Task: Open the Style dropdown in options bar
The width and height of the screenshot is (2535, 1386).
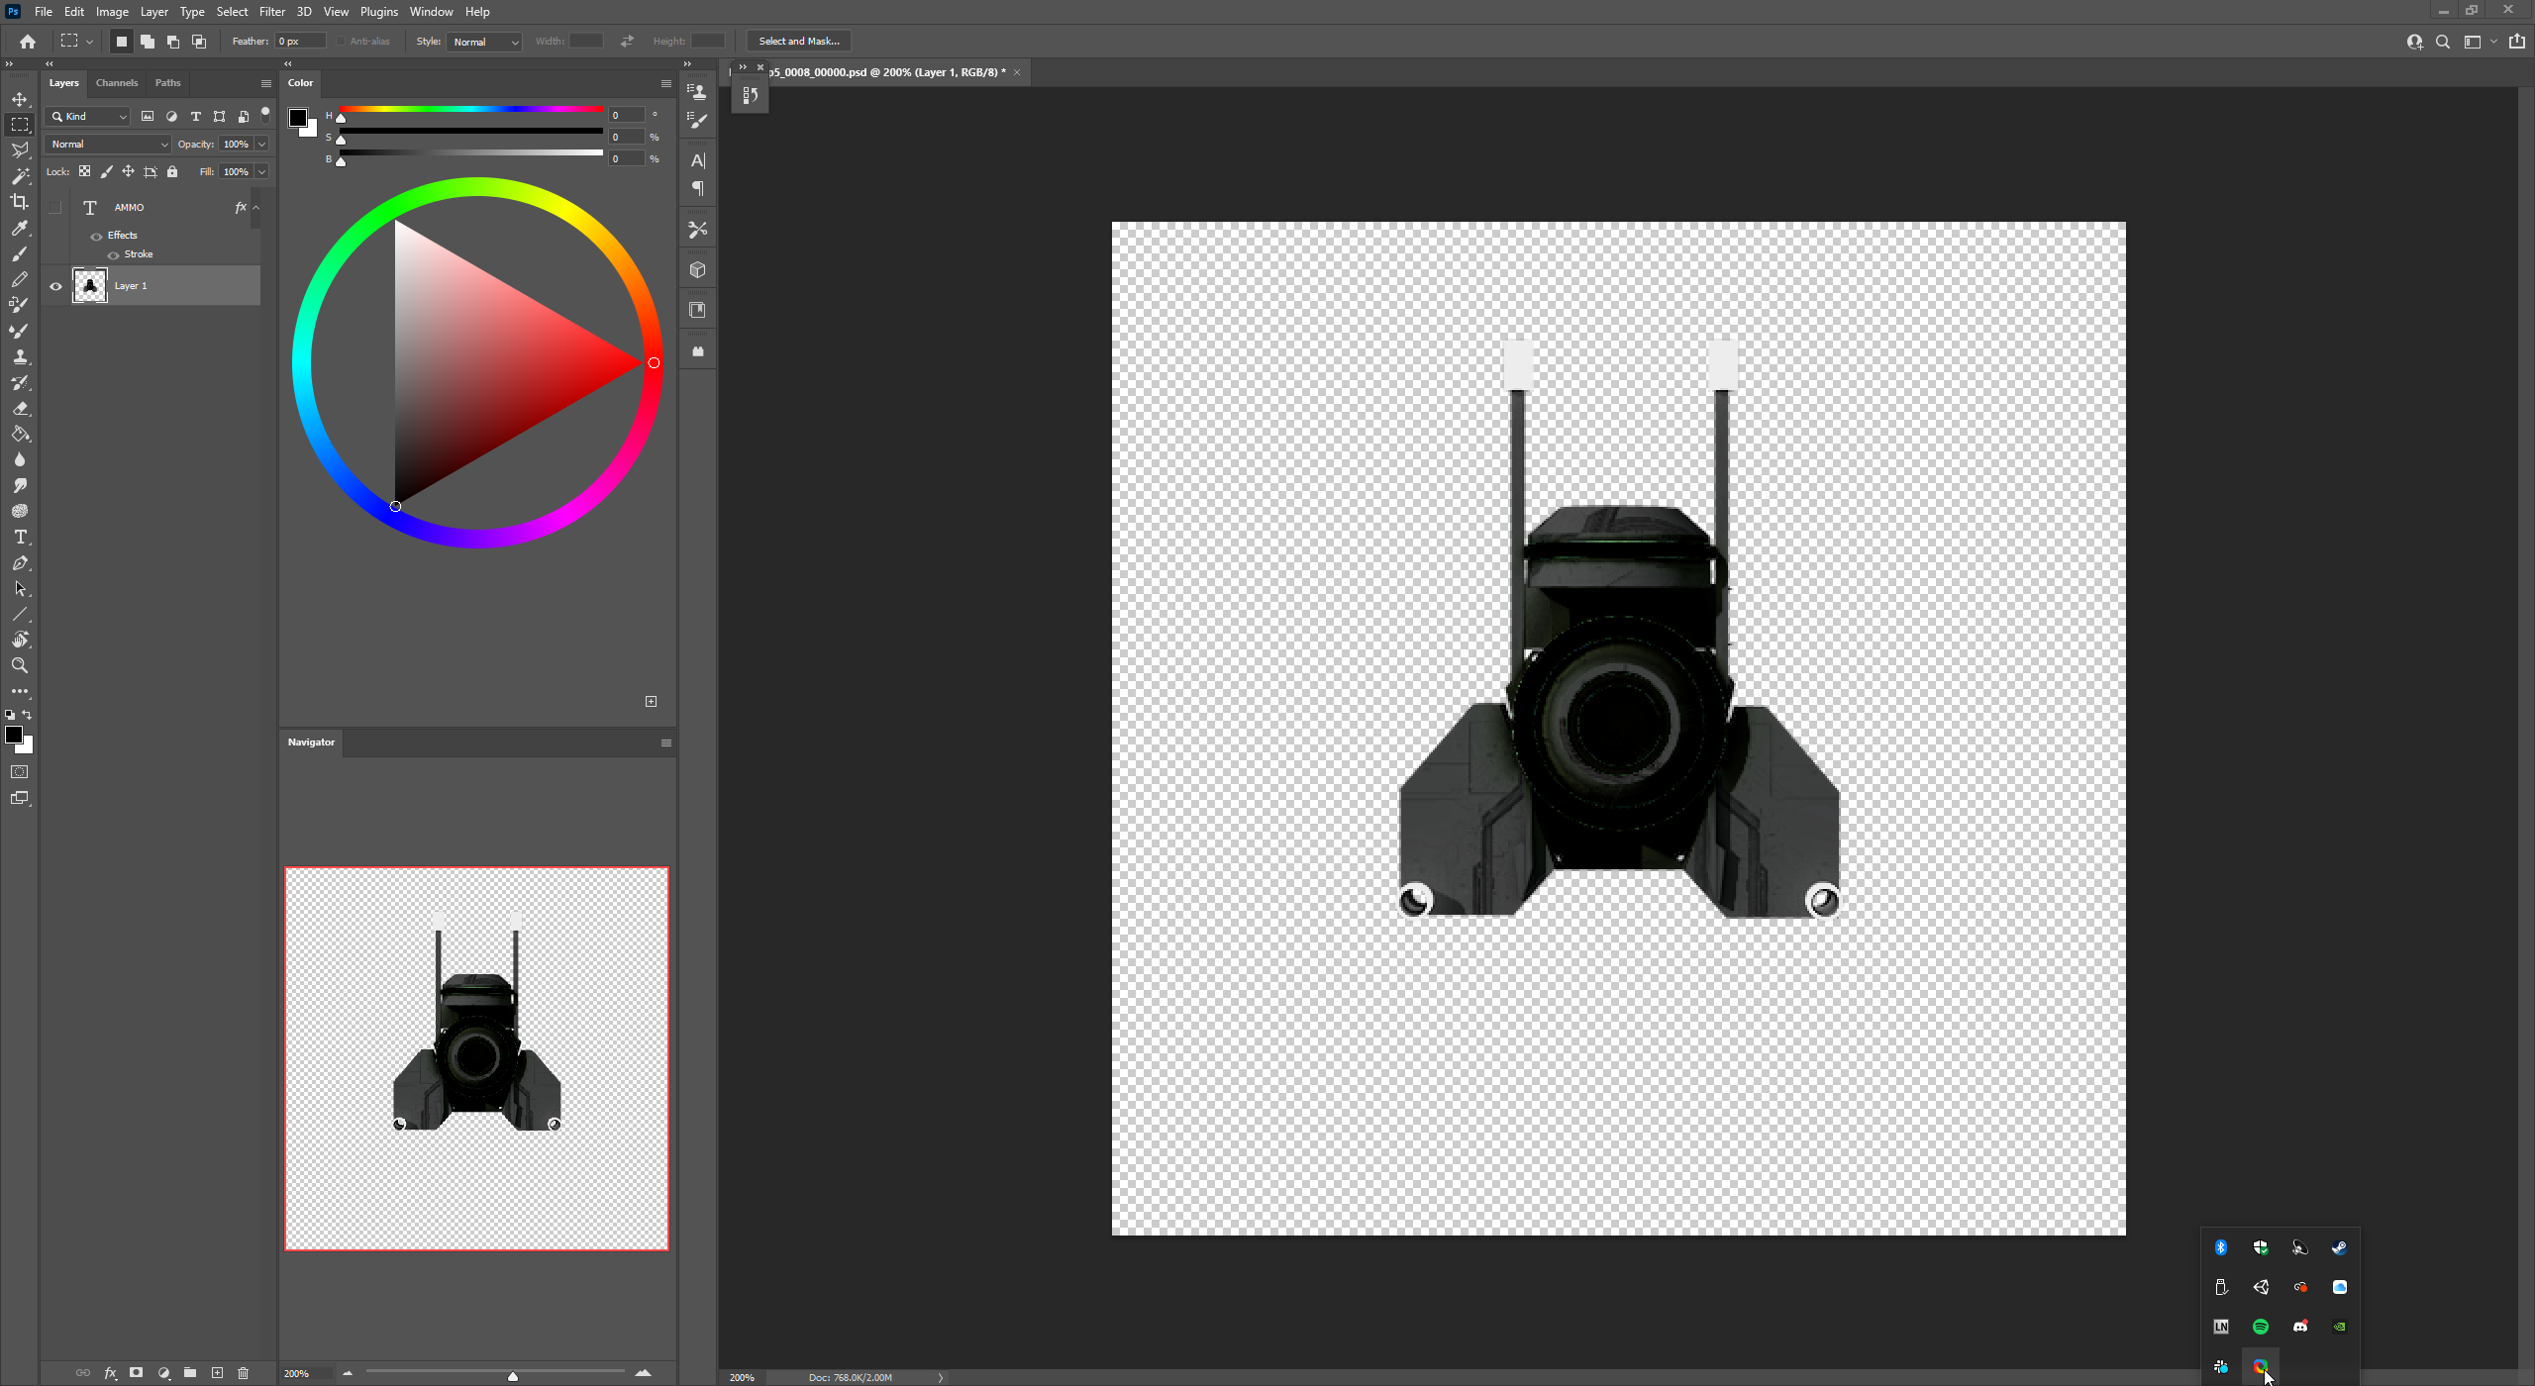Action: click(x=484, y=42)
